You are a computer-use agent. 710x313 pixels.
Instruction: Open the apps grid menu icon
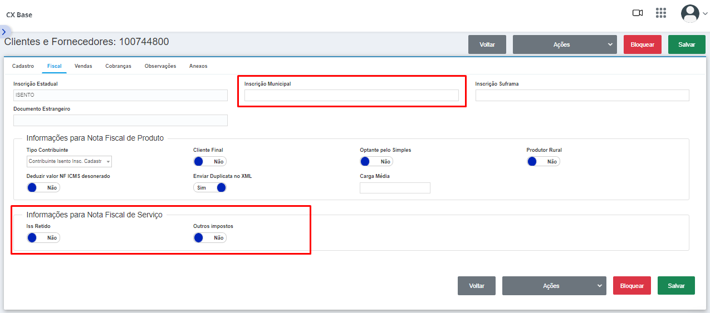pyautogui.click(x=661, y=13)
